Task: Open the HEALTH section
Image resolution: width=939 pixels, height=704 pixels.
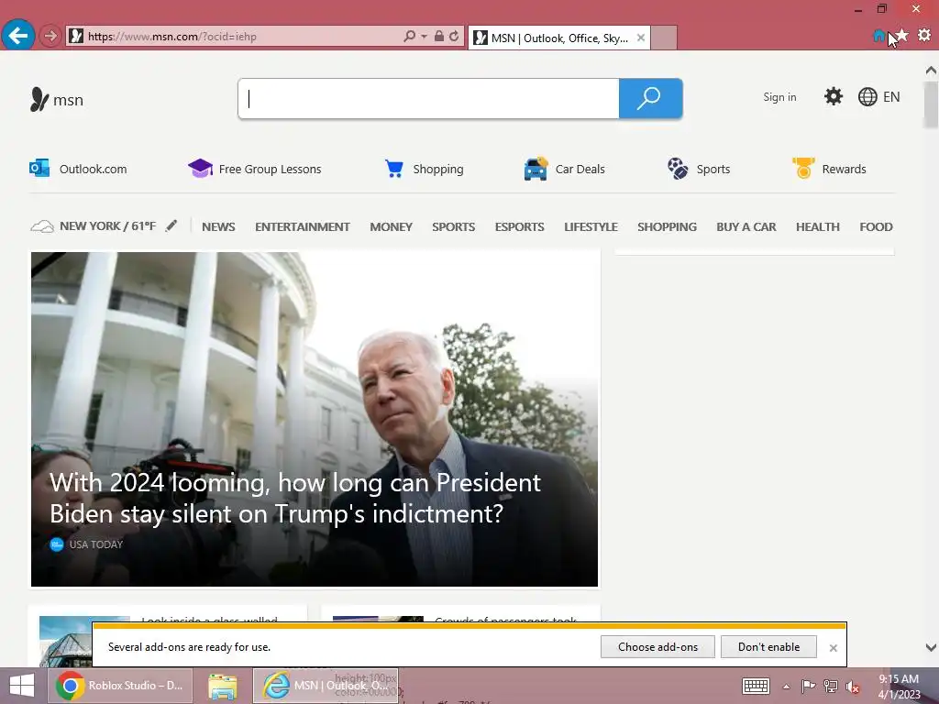Action: click(x=817, y=227)
